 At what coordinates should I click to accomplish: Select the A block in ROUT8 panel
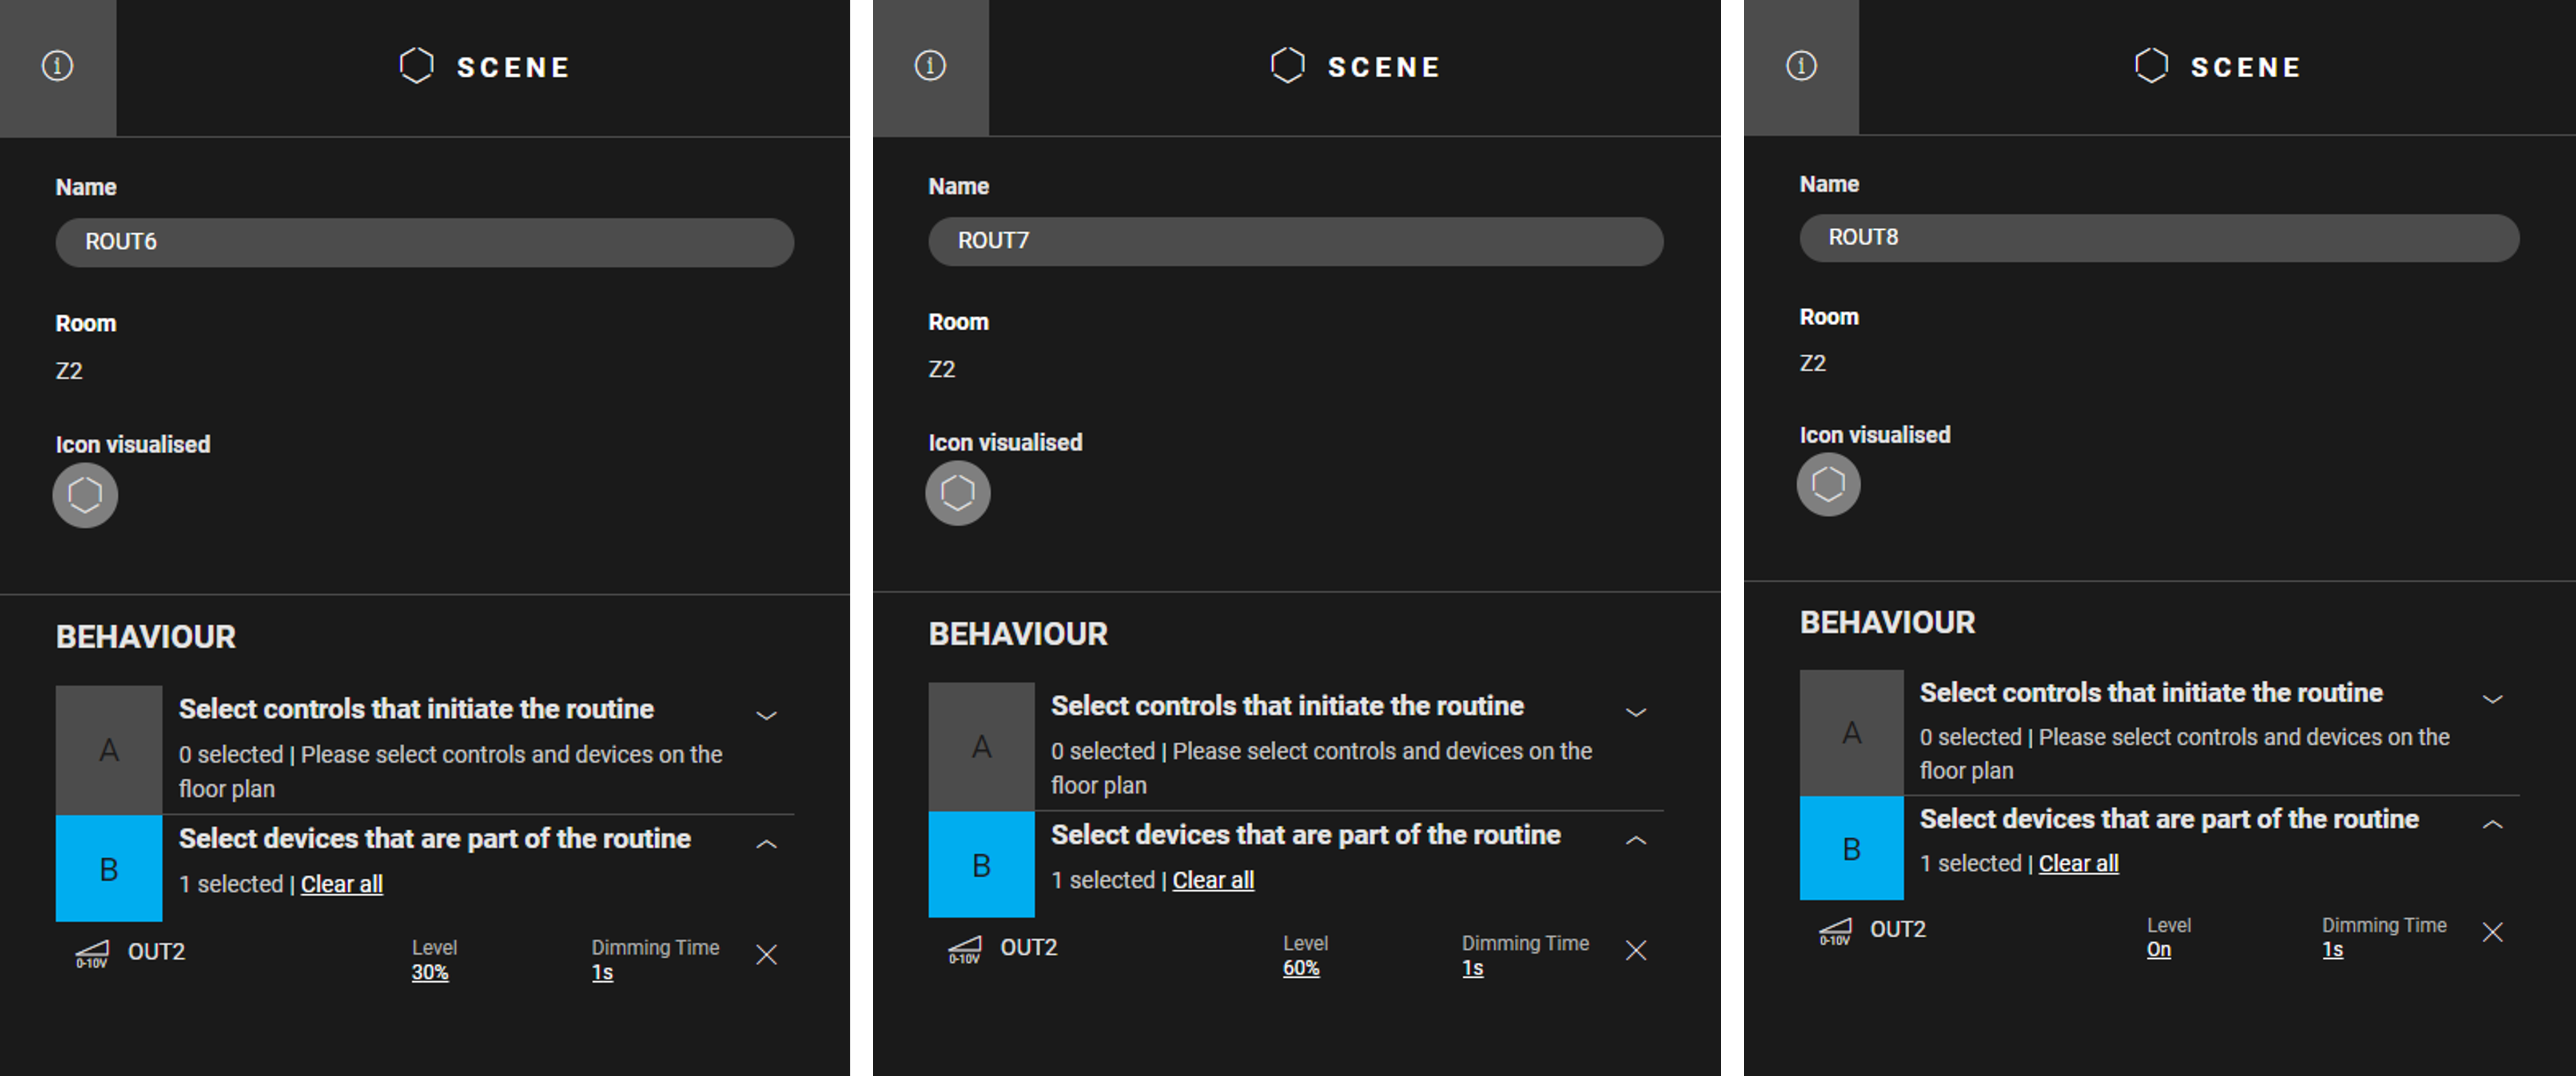[x=1852, y=733]
